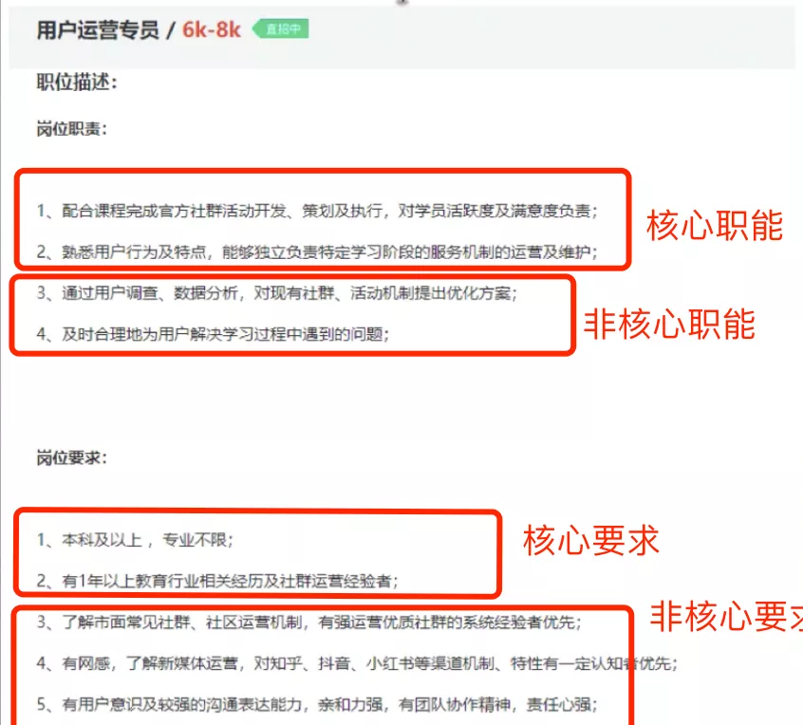Click the 岗位要求 heading
Screen dimensions: 803x725
pyautogui.click(x=72, y=457)
